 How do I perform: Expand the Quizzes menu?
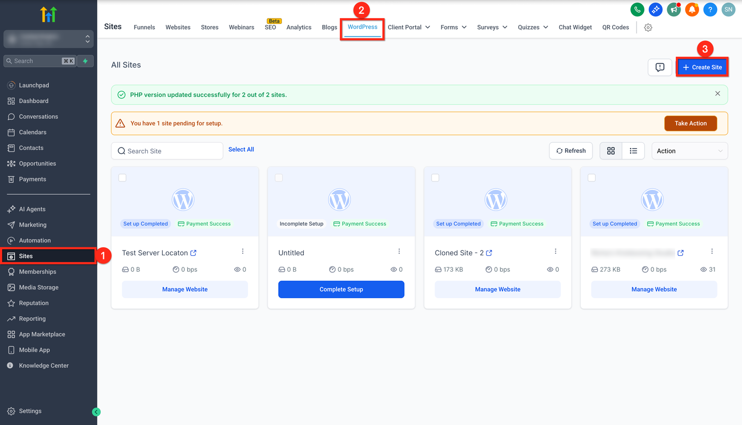533,27
